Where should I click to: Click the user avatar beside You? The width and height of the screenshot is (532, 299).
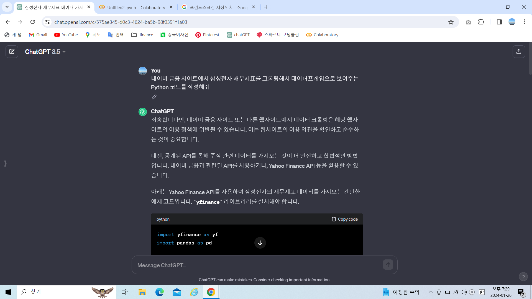[142, 71]
